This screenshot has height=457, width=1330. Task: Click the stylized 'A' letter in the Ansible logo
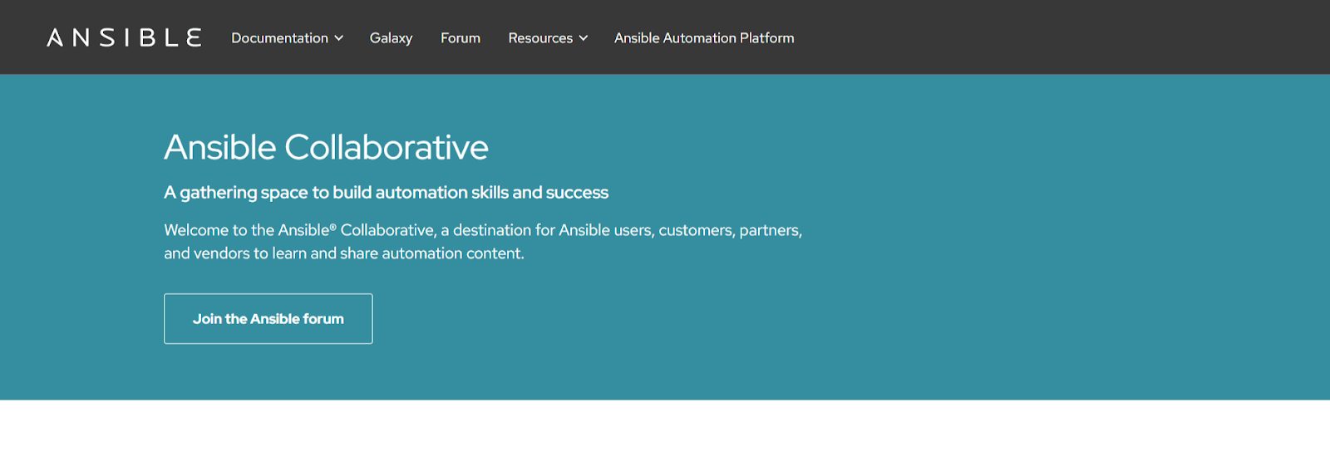[55, 38]
